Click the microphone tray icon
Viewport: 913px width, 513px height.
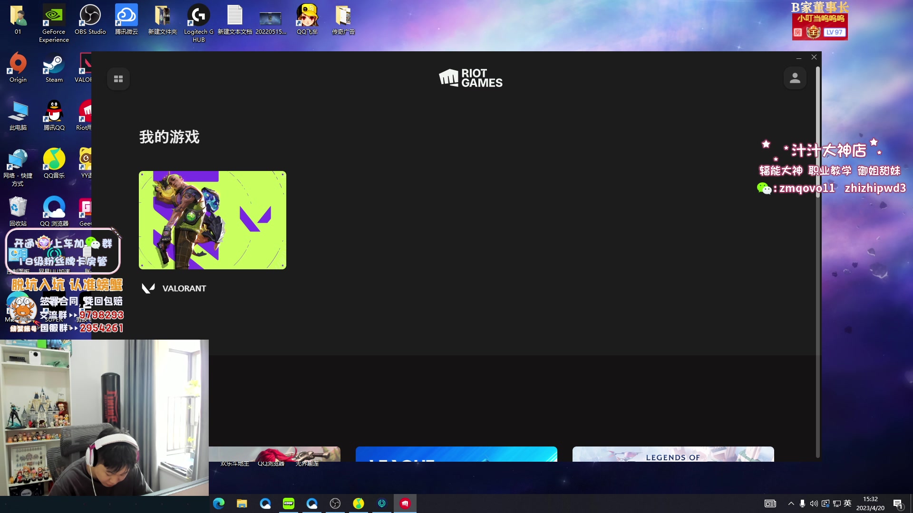[803, 503]
